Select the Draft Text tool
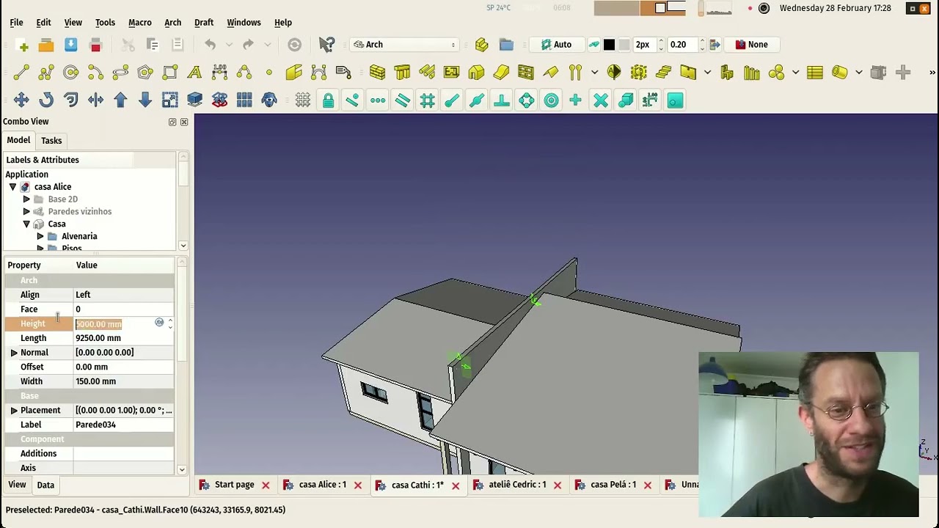 [194, 72]
